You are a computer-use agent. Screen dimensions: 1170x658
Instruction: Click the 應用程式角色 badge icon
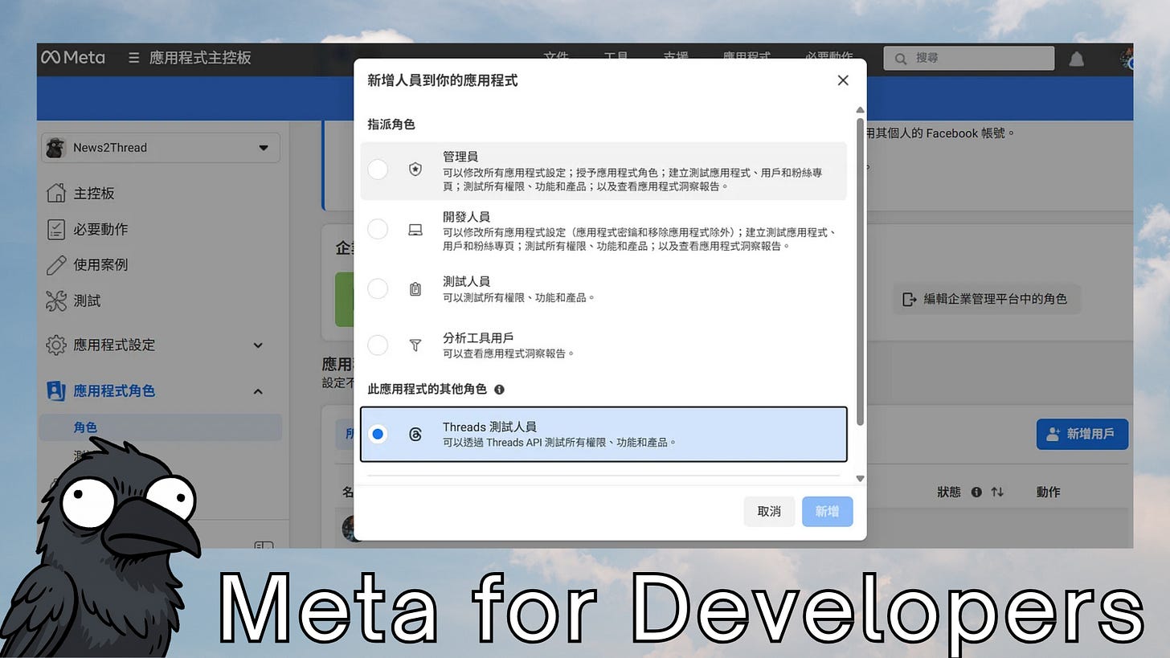point(55,390)
